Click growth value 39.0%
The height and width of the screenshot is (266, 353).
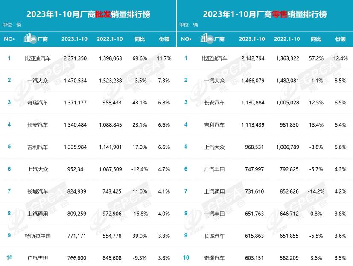(140, 236)
